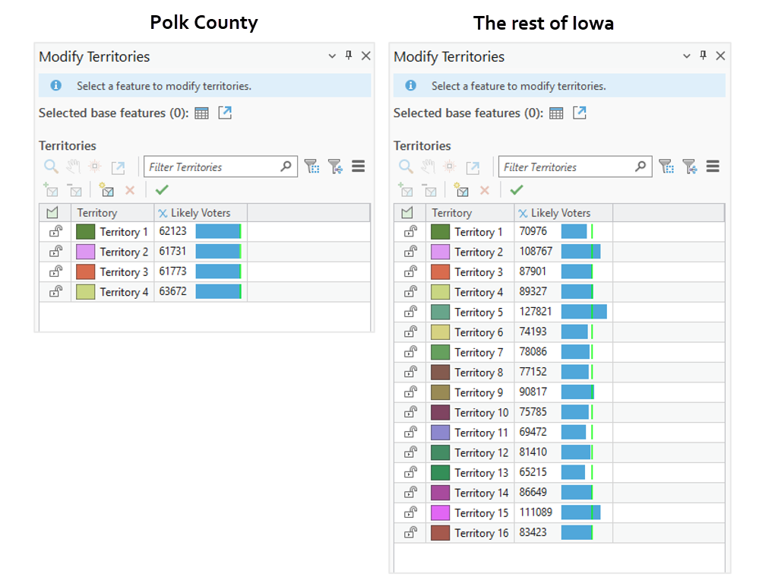Toggle the lock for rest of Iowa Territory 12
The width and height of the screenshot is (778, 587).
point(410,452)
